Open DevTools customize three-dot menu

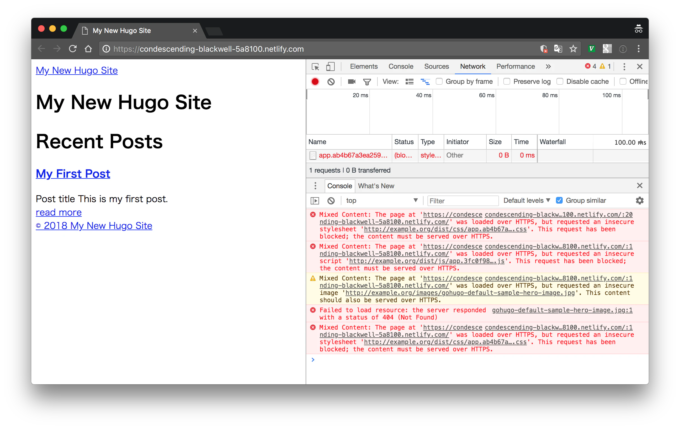tap(624, 66)
